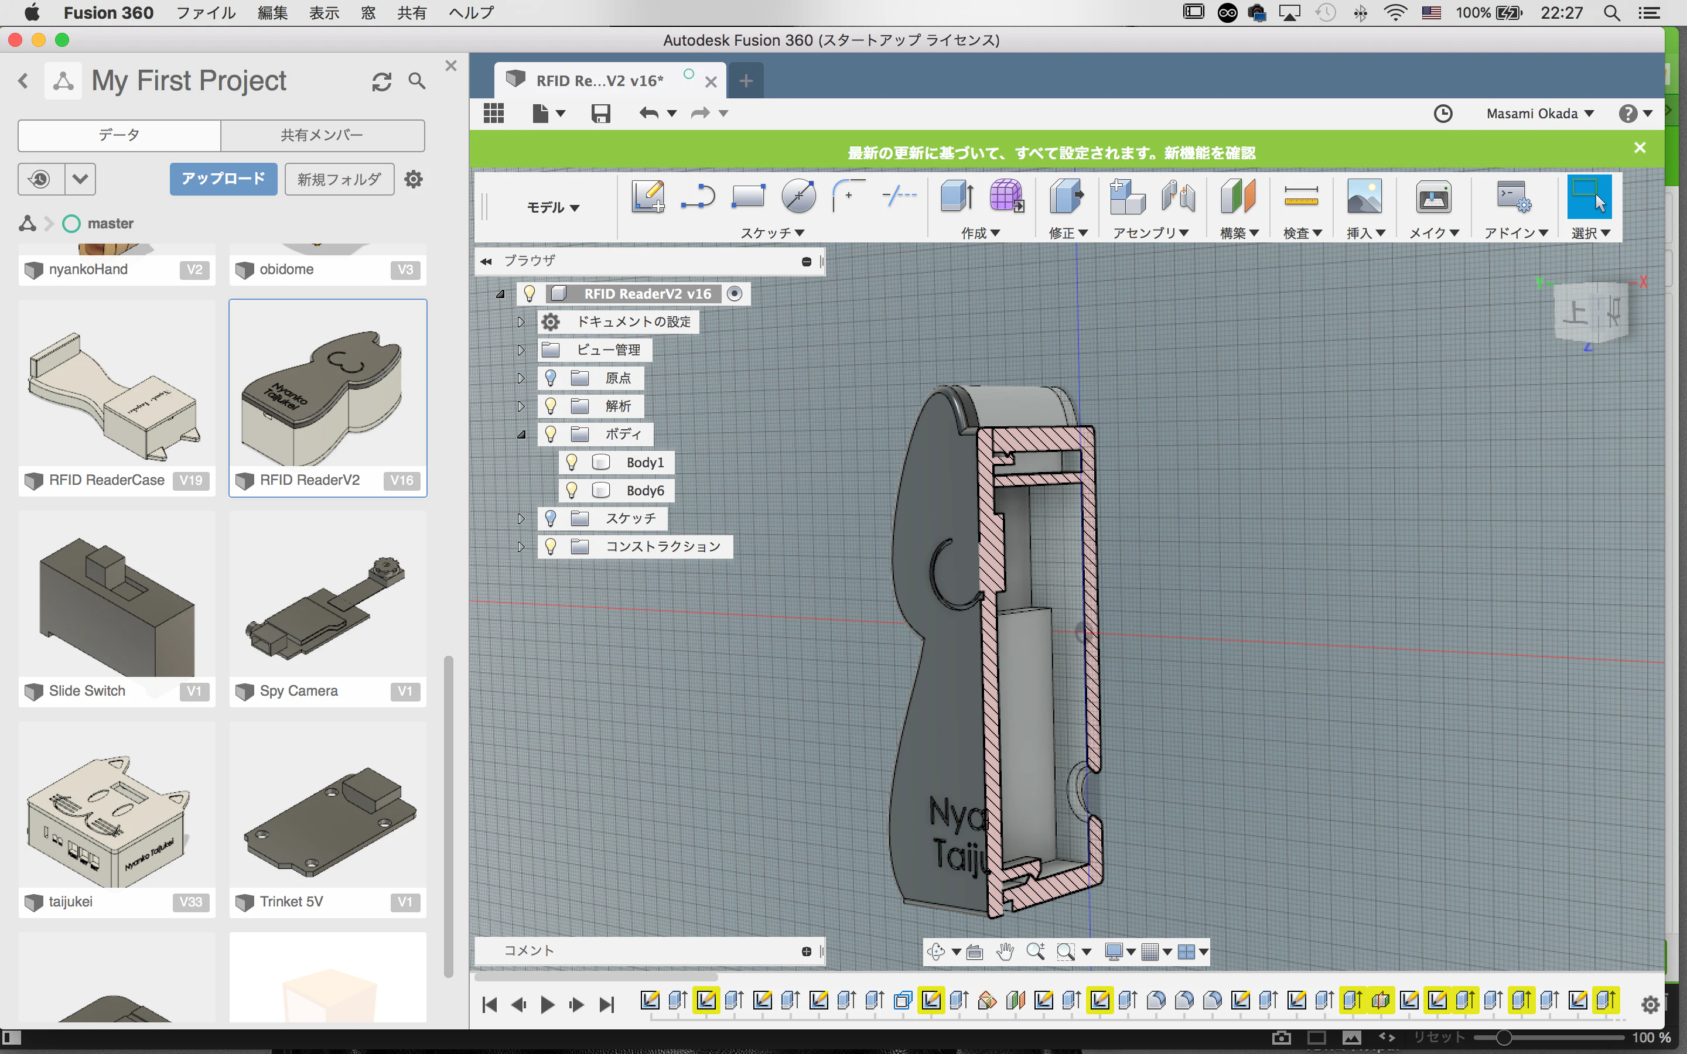Refresh the My First Project data panel
This screenshot has width=1687, height=1054.
pyautogui.click(x=381, y=81)
